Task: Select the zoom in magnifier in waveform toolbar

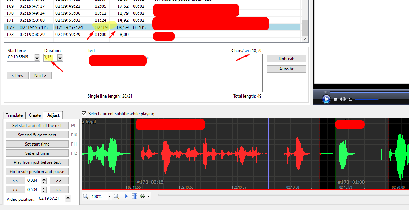Action: point(116,196)
